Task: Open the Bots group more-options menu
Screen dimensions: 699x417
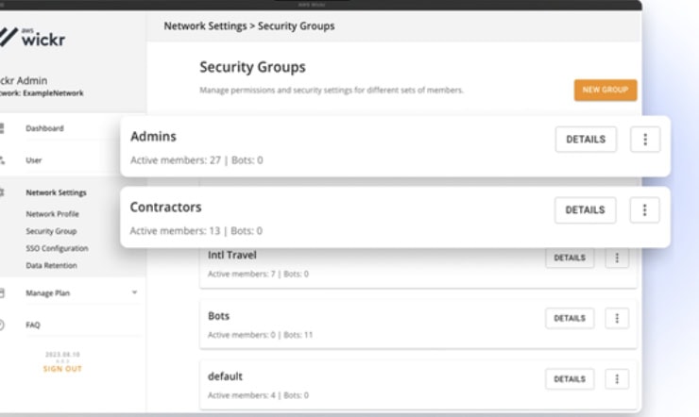Action: (617, 319)
